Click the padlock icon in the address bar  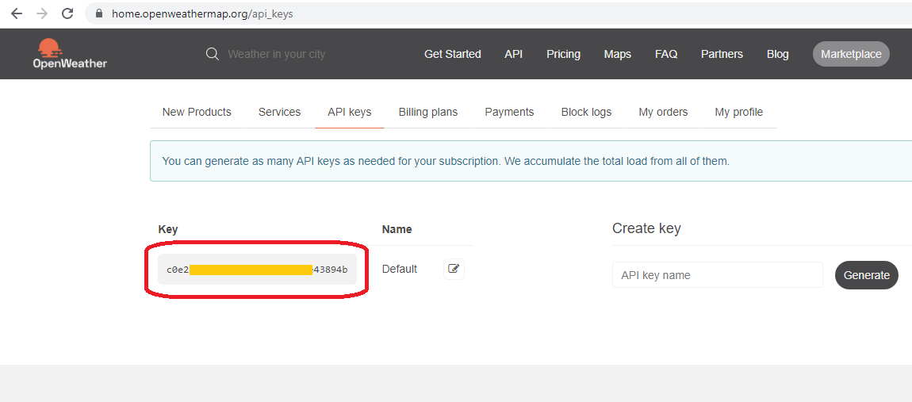pos(99,13)
